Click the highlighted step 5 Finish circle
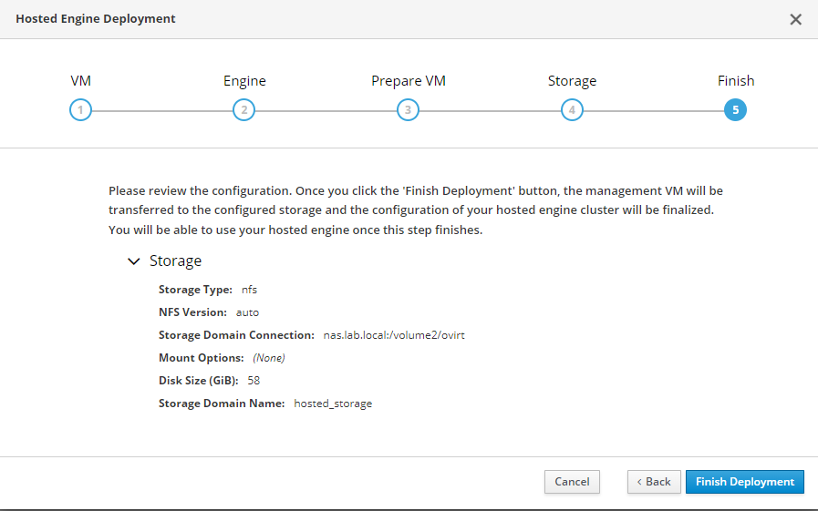Viewport: 818px width, 511px height. (x=735, y=110)
